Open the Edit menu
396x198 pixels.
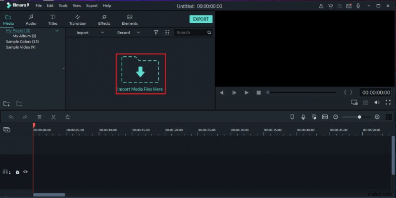50,5
